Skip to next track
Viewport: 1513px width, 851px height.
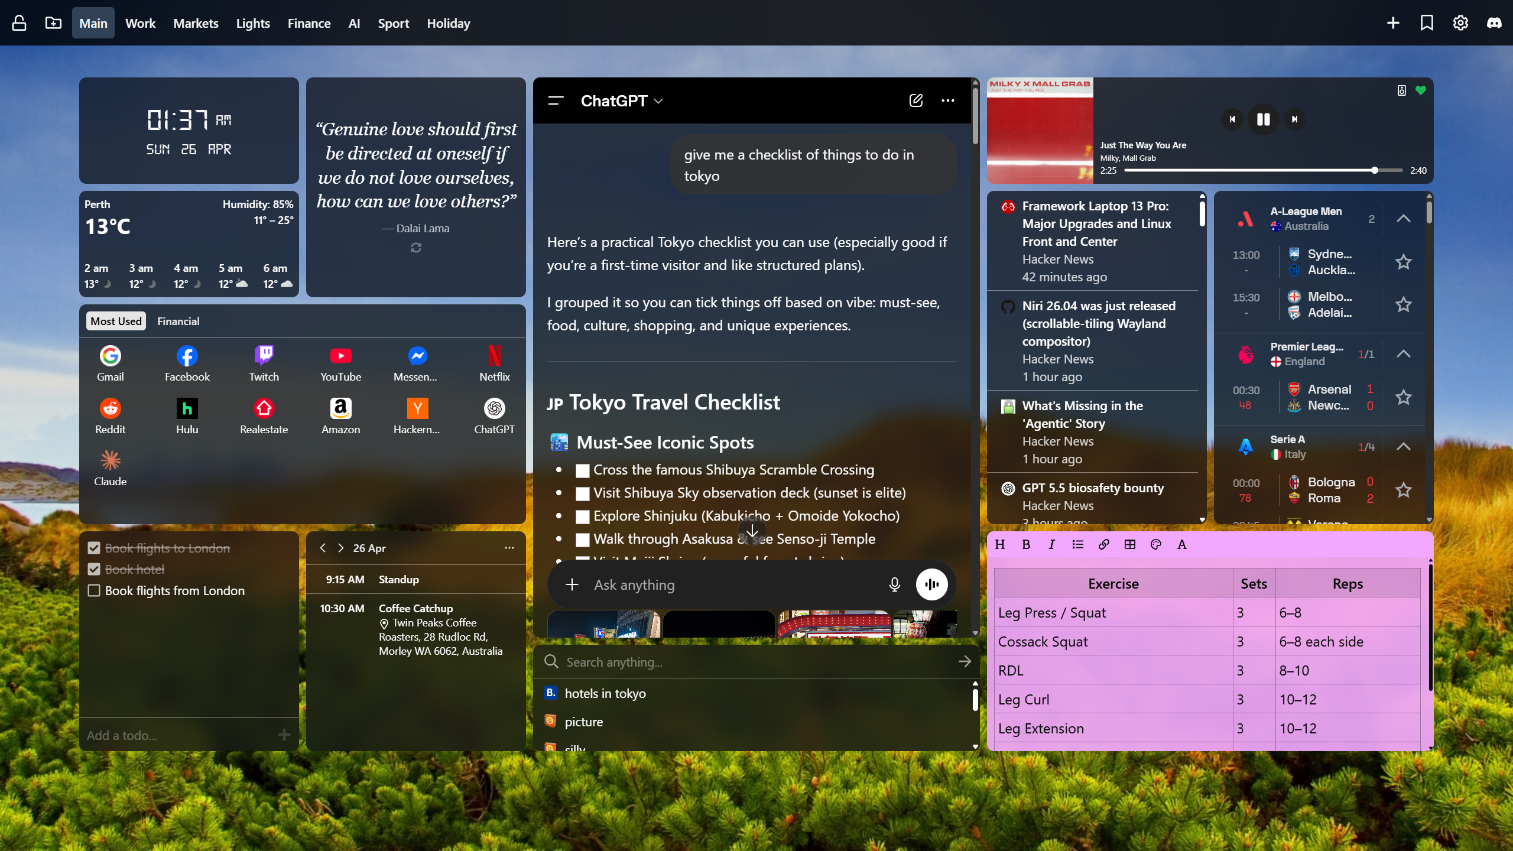[x=1294, y=119]
